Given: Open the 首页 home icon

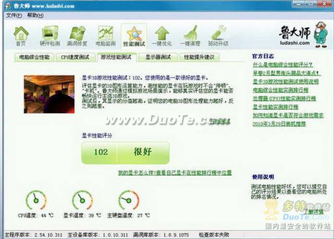Looking at the screenshot, I should click(21, 36).
